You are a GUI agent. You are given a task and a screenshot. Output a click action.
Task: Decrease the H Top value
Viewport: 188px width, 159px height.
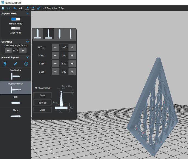pos(55,47)
